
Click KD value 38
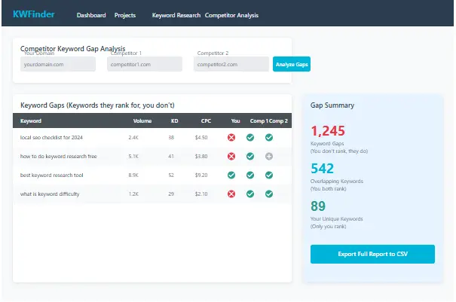[x=171, y=138]
